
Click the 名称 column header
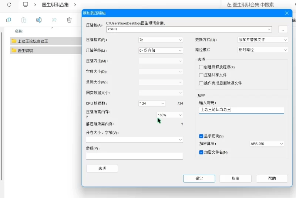pos(19,31)
